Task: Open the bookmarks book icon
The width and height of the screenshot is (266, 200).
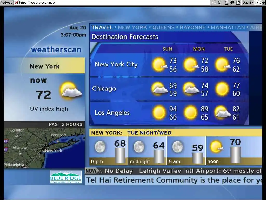Action: tap(227, 3)
